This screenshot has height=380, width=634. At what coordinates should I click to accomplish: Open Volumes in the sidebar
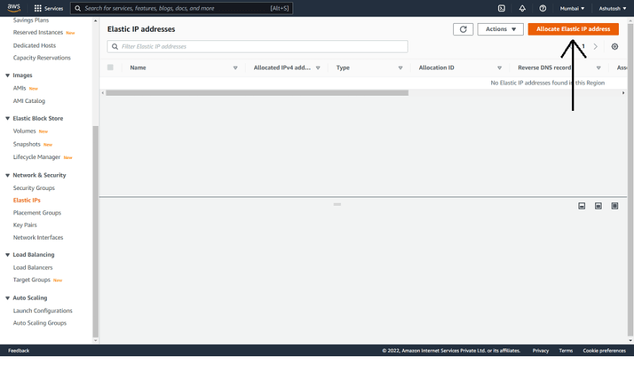[24, 131]
